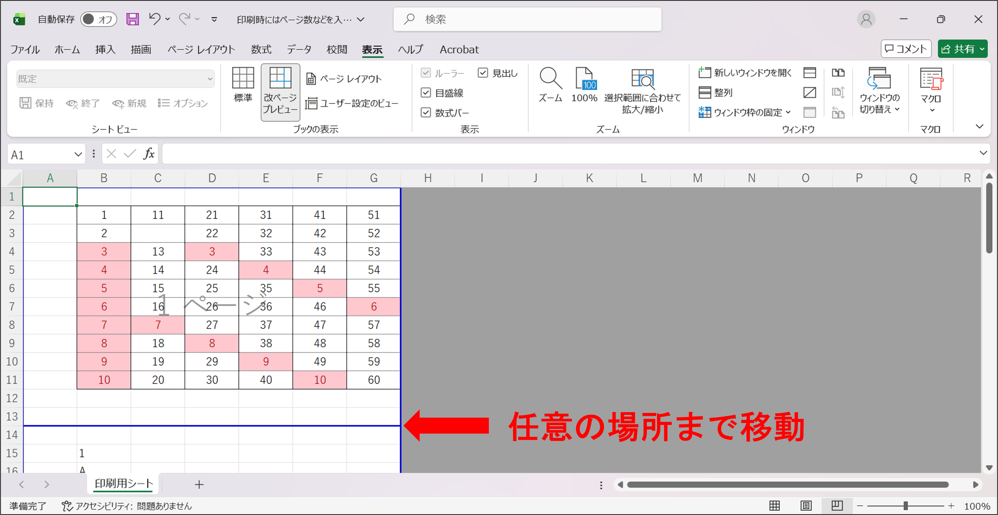Open the マクロ macros icon

(931, 90)
